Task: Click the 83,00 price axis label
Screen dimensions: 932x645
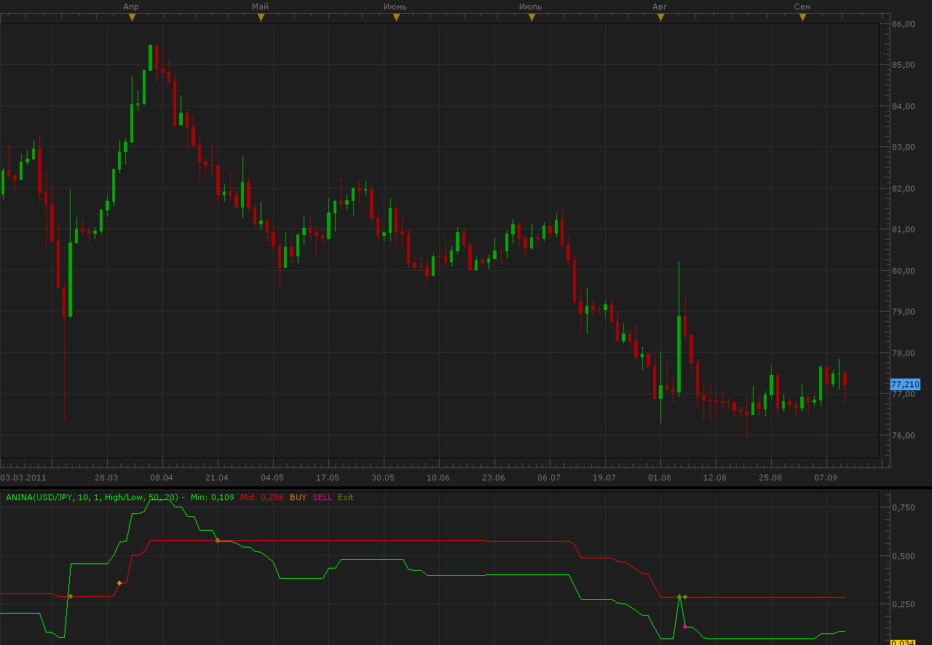Action: pyautogui.click(x=903, y=147)
